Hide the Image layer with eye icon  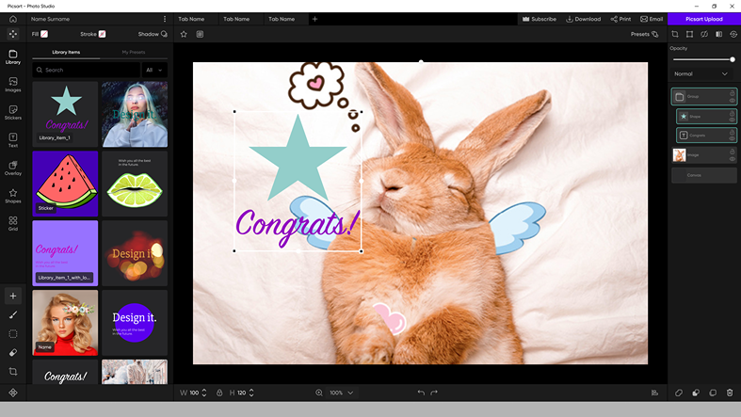click(x=732, y=158)
